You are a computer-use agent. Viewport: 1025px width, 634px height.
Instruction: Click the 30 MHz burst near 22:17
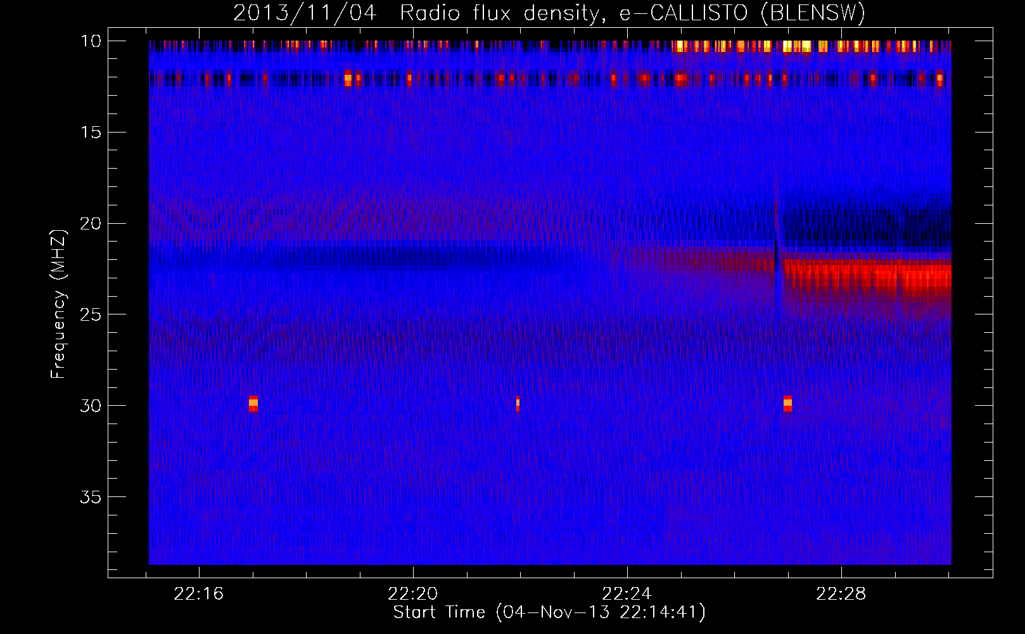pyautogui.click(x=253, y=403)
